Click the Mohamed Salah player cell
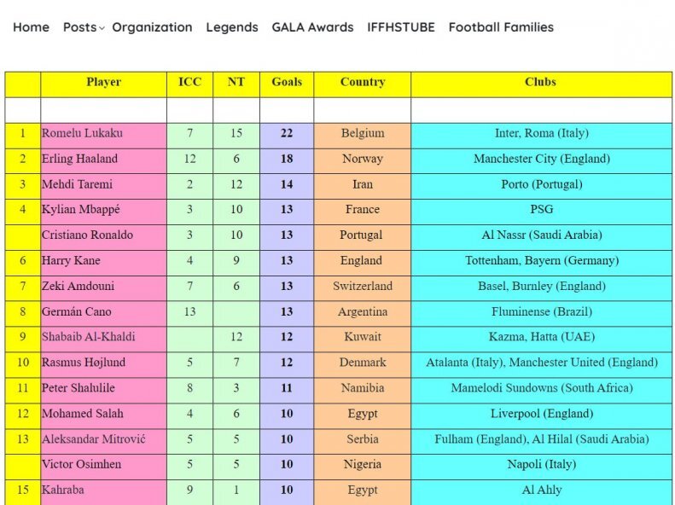Screen dimensions: 675x505 83,414
